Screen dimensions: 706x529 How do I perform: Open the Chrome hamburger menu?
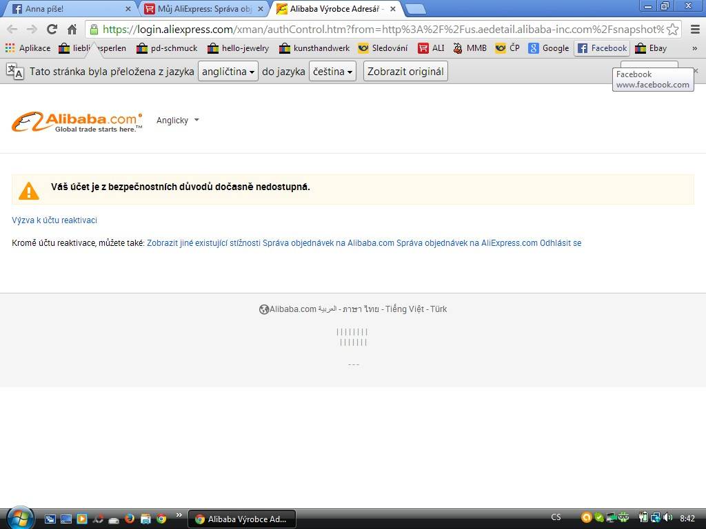pos(695,29)
